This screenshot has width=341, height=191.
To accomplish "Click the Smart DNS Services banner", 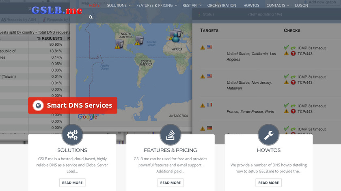I will point(73,105).
